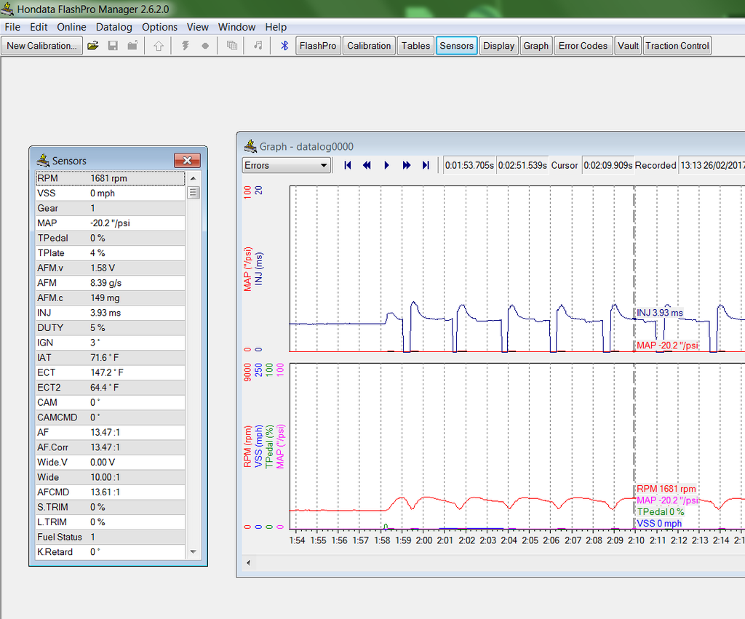745x619 pixels.
Task: Click the start time 0:01:53.705s field
Action: point(469,165)
